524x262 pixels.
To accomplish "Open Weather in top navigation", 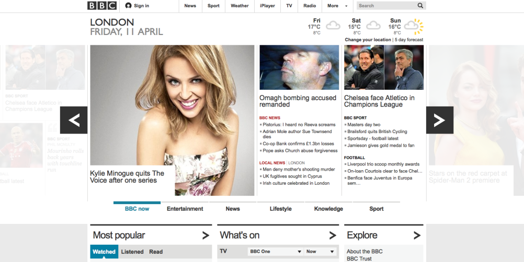I will 240,6.
